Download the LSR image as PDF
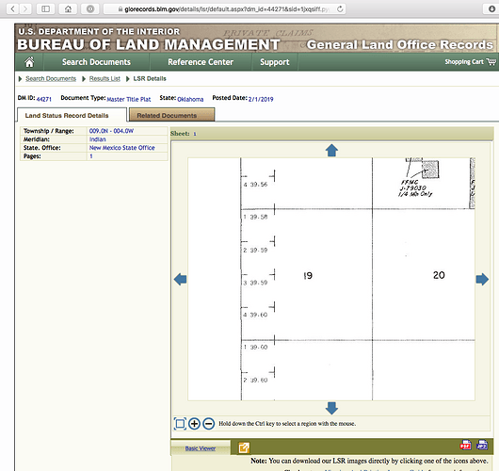The image size is (499, 471). pyautogui.click(x=466, y=445)
